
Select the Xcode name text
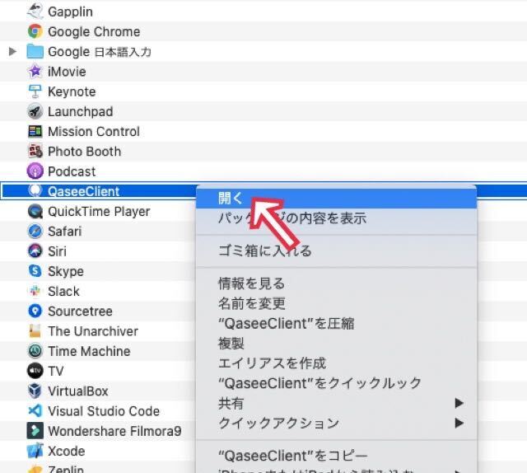point(67,451)
